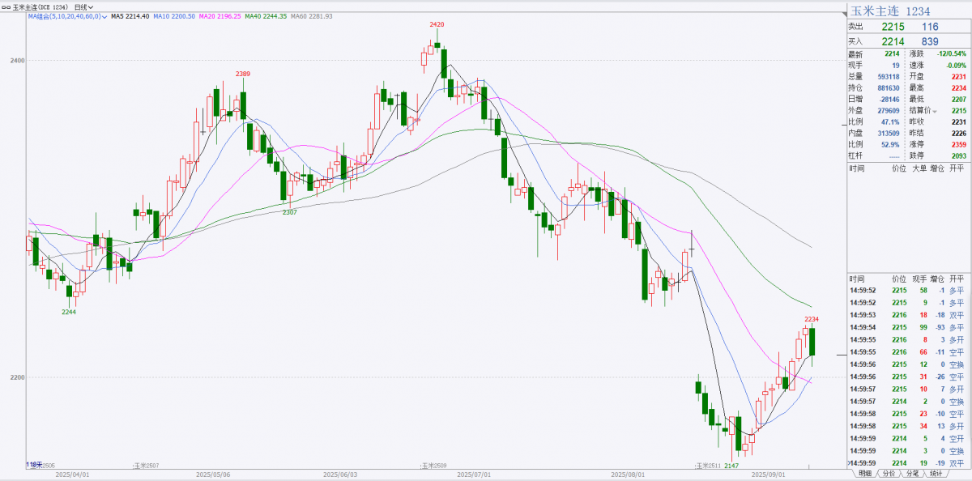Click the 大单 column header in tick list
The width and height of the screenshot is (972, 481).
pyautogui.click(x=919, y=168)
